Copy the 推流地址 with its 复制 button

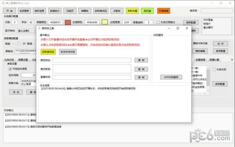tap(141, 60)
